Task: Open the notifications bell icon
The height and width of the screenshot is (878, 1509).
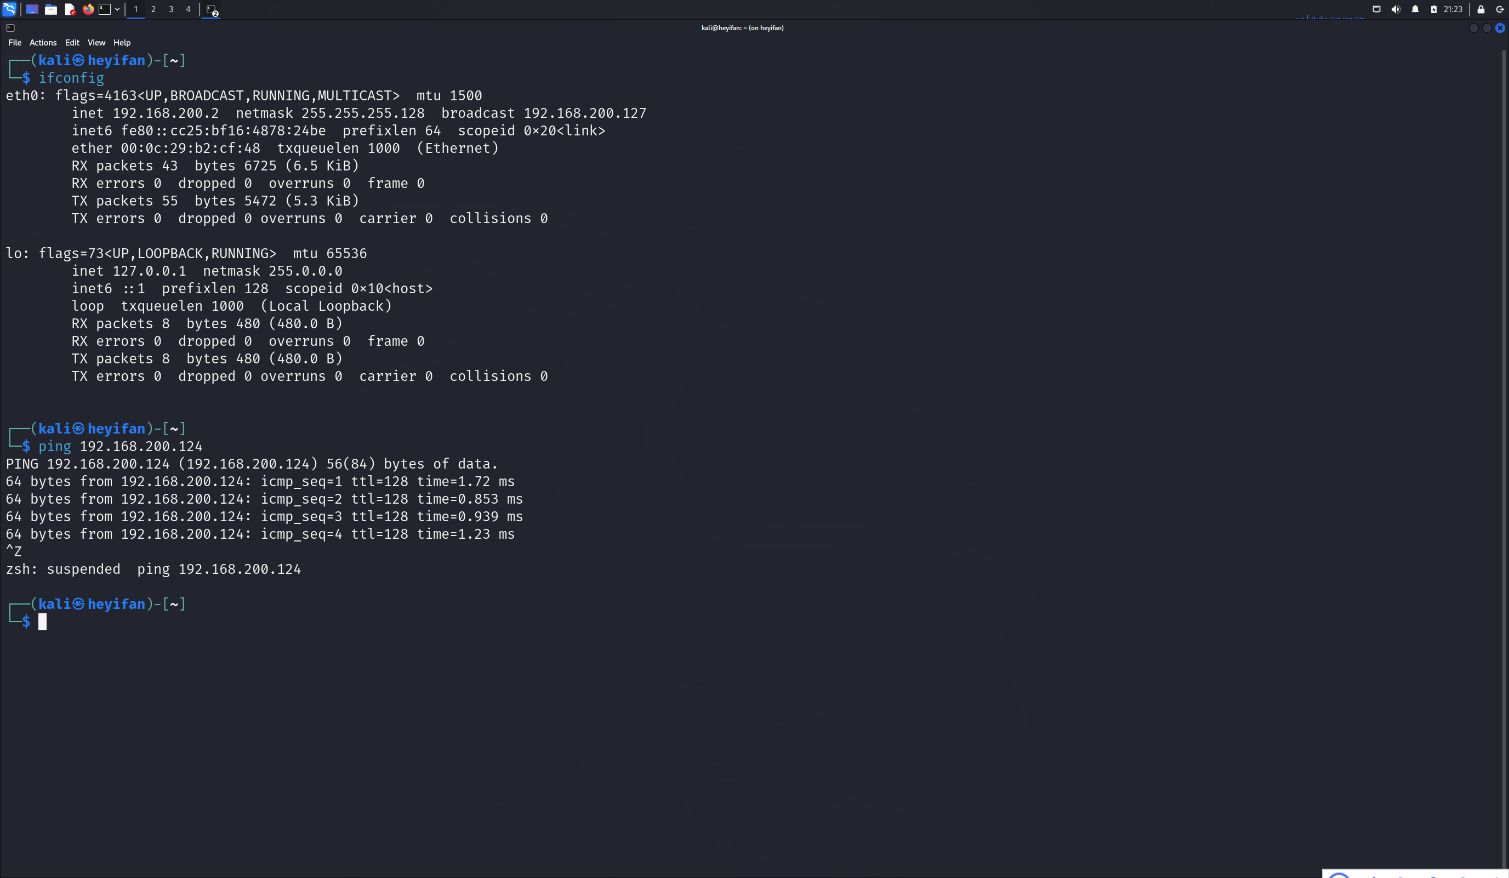Action: [1415, 9]
